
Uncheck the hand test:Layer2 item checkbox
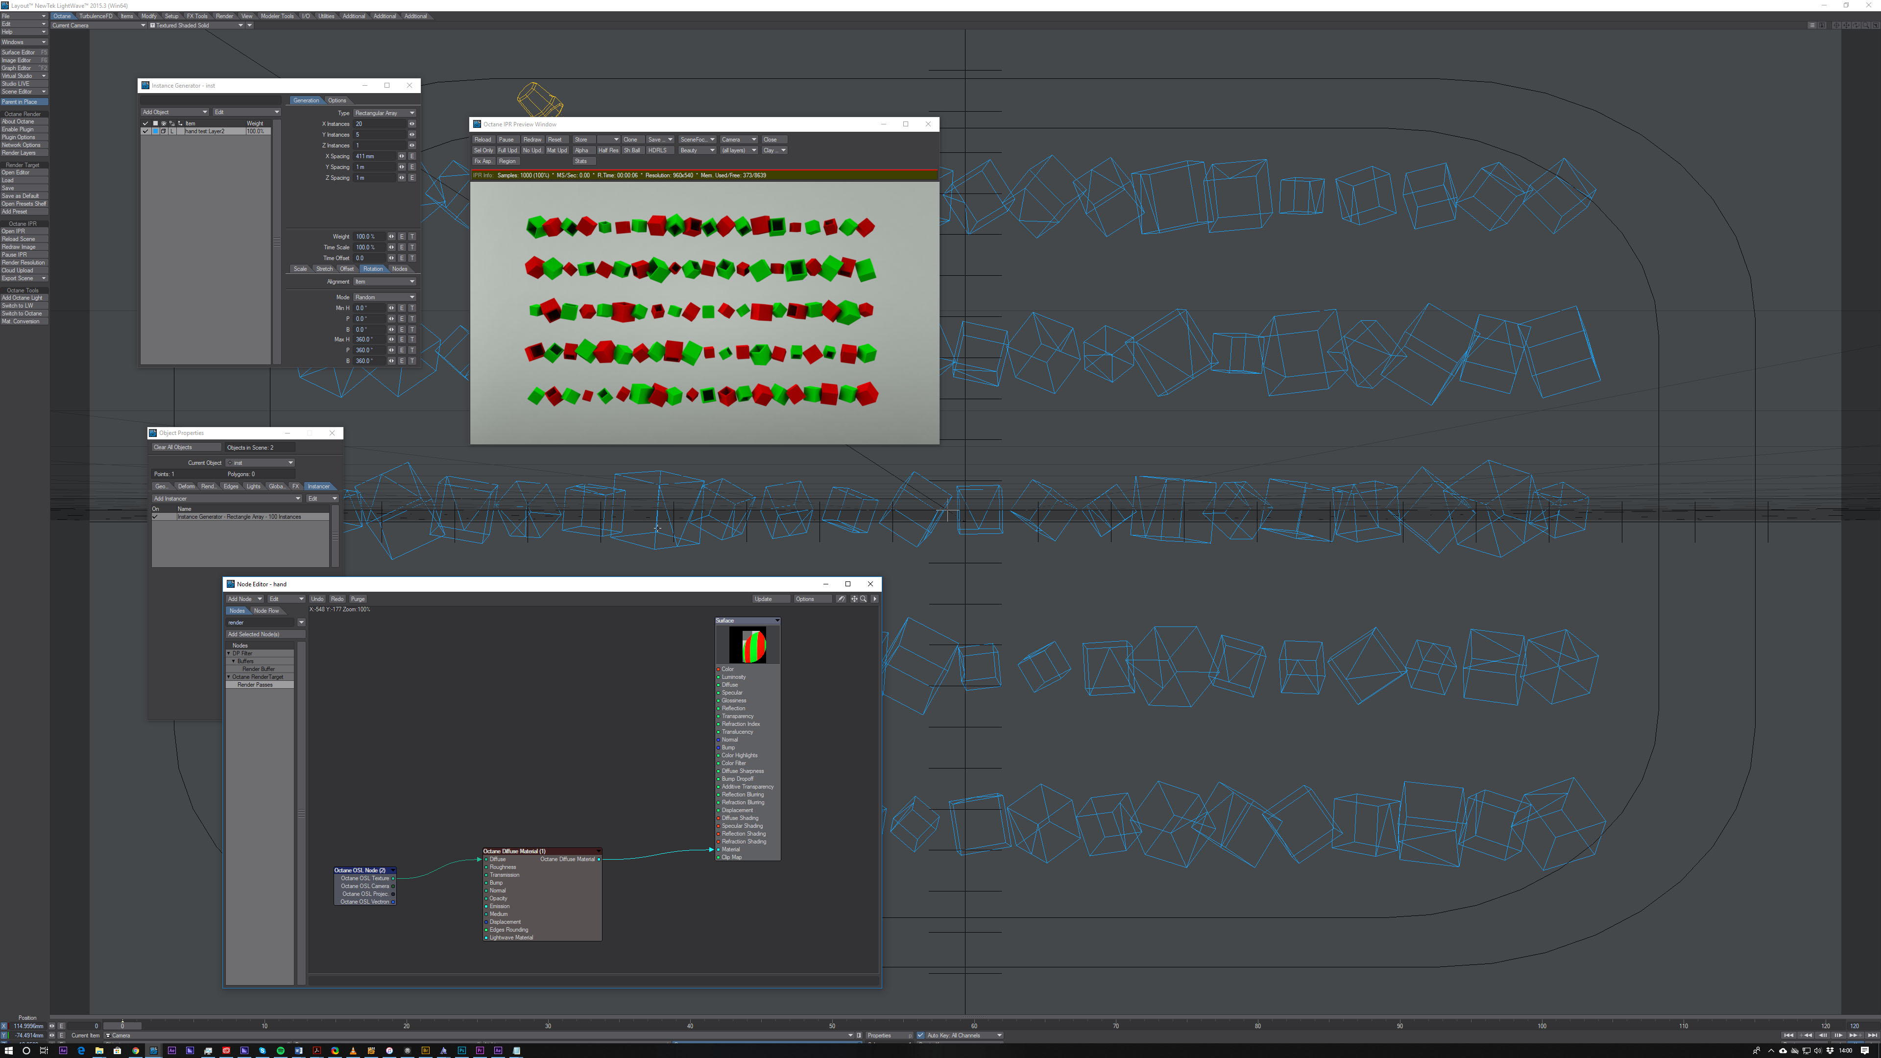coord(145,131)
